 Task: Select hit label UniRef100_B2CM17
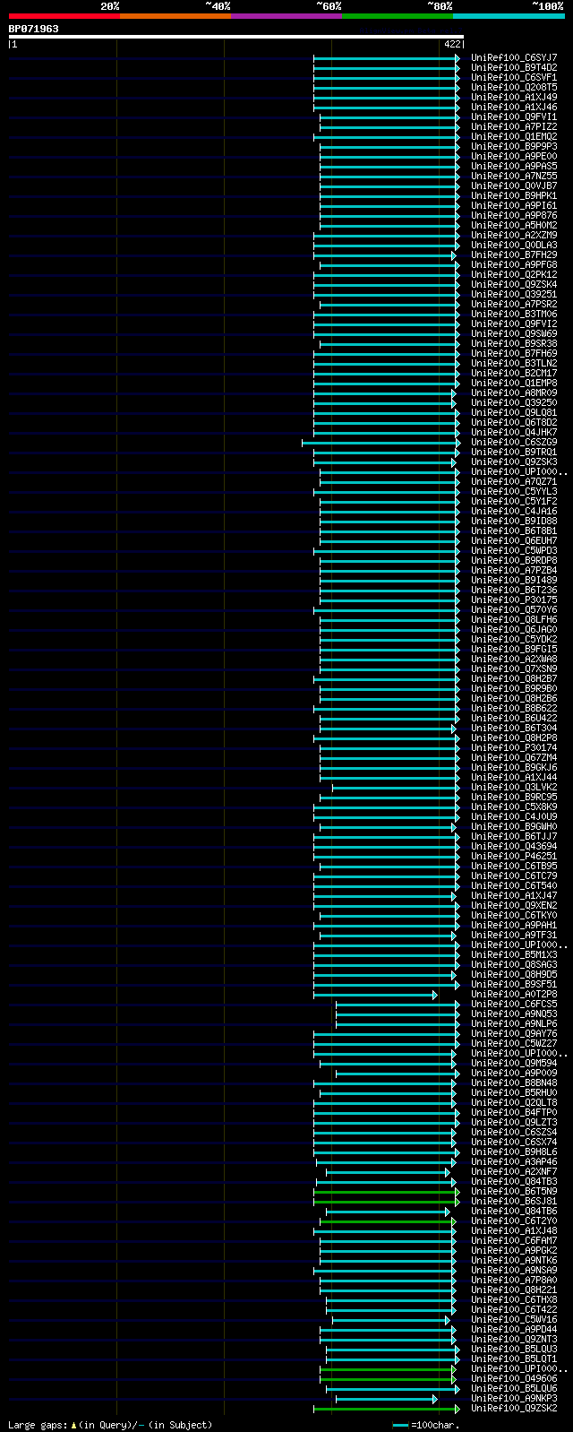click(514, 373)
